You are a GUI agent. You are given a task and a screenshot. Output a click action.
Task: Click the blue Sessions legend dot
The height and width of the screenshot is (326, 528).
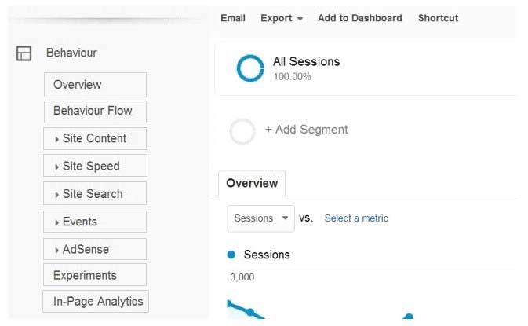[231, 255]
